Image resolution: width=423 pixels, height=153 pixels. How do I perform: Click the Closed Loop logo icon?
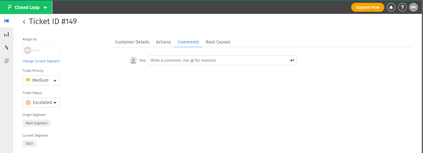[9, 7]
